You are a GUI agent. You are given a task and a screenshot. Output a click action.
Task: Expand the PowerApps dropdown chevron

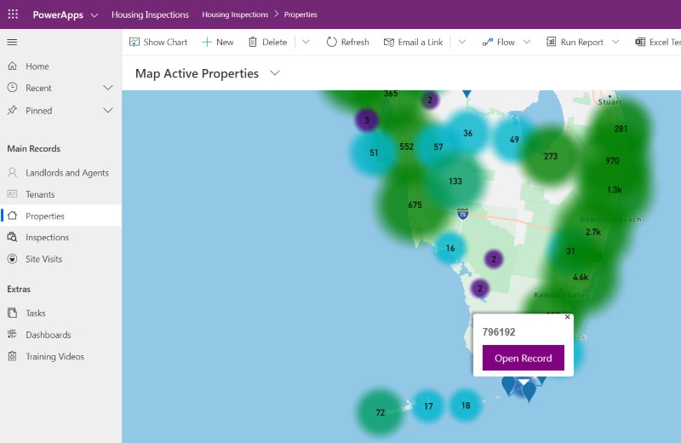pyautogui.click(x=94, y=15)
